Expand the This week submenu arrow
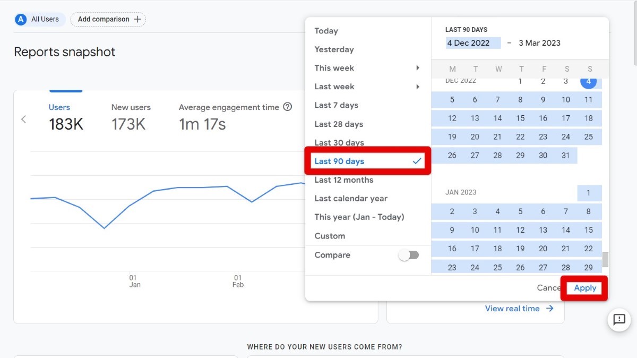 point(418,68)
